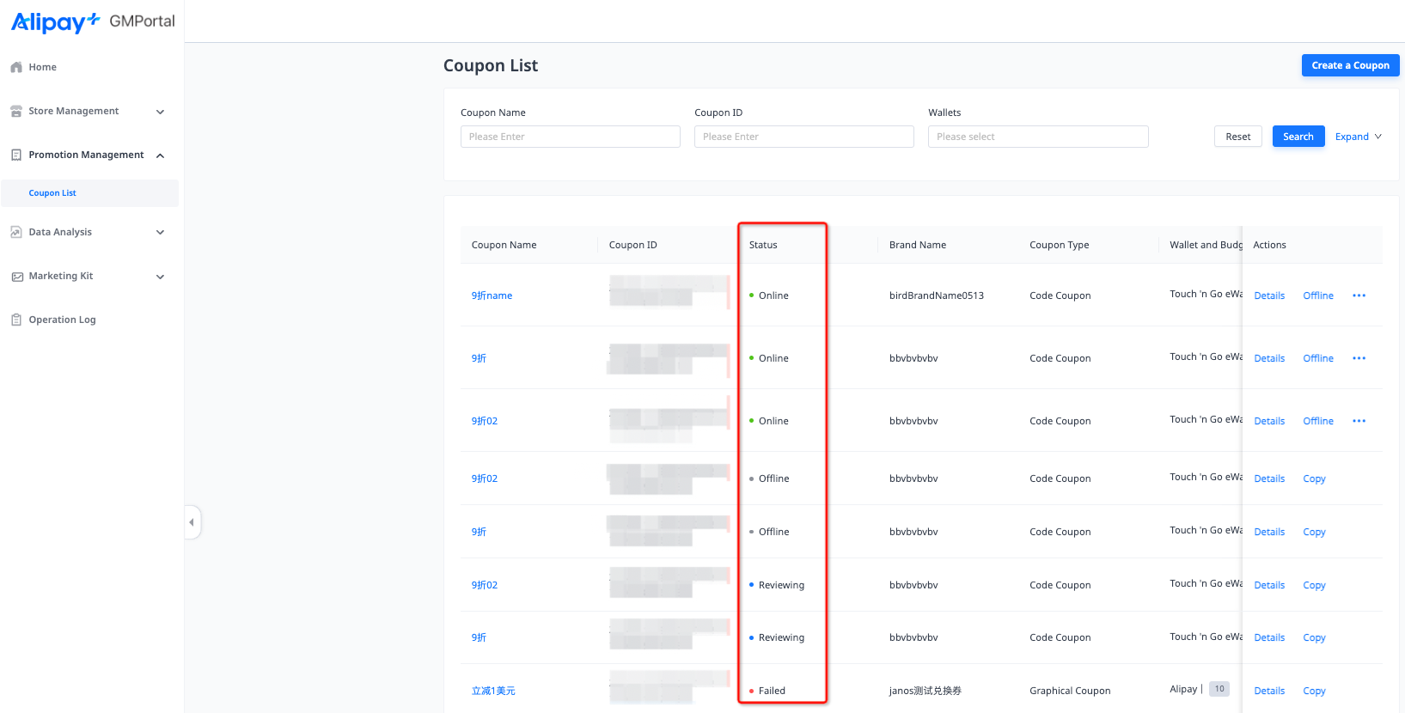Image resolution: width=1405 pixels, height=713 pixels.
Task: Select Coupon List in the sidebar
Action: 52,193
